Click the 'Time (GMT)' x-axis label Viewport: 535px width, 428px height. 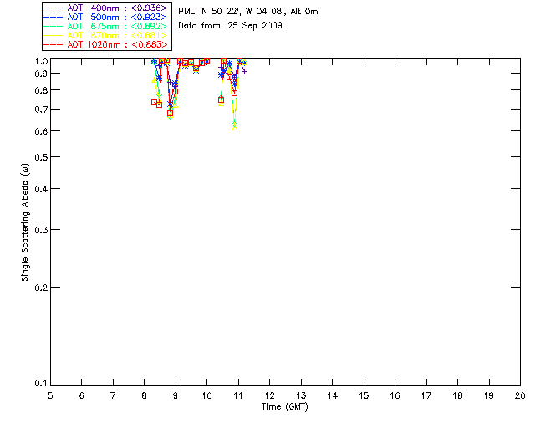[285, 406]
